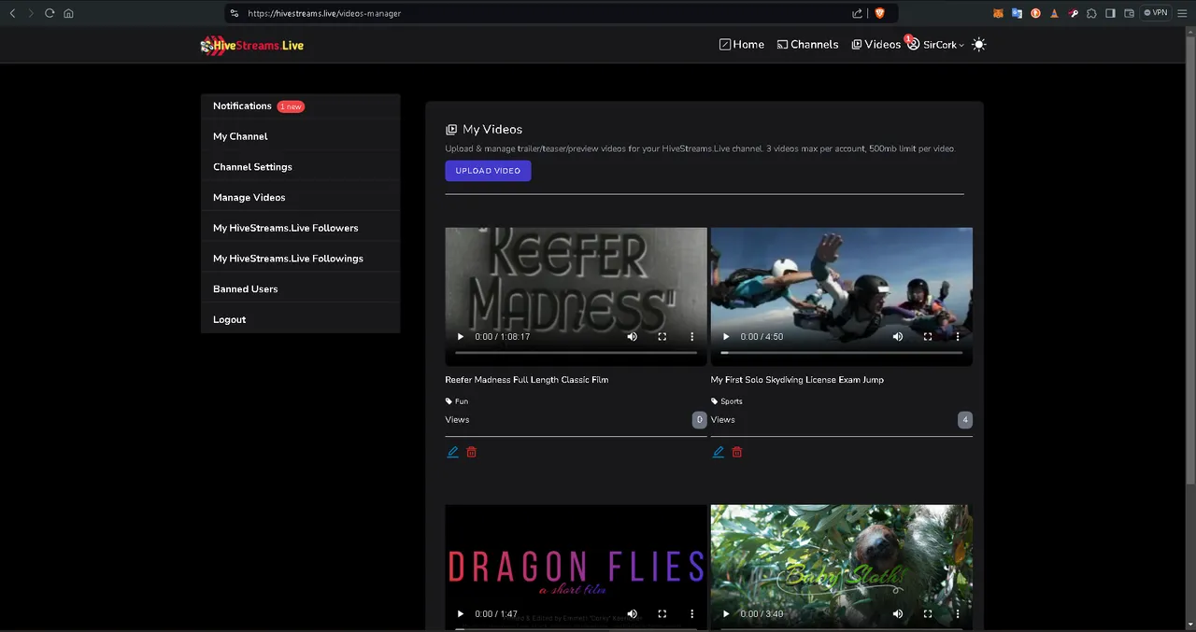Click the browser back arrow
Screen dimensions: 1196x632
(12, 13)
